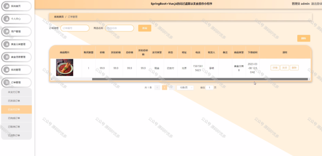Click the 详情 button in the order row
The height and width of the screenshot is (156, 322).
coord(275,68)
